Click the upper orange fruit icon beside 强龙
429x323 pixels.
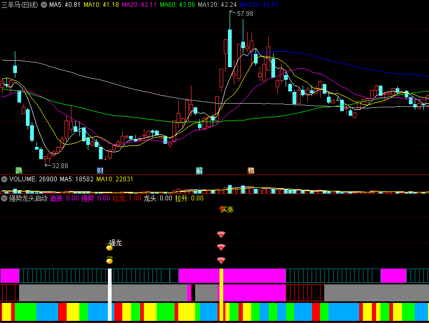click(109, 247)
